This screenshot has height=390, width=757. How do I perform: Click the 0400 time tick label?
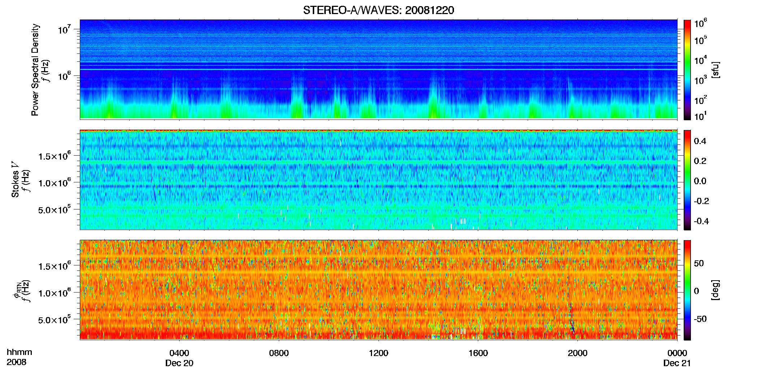[x=179, y=353]
